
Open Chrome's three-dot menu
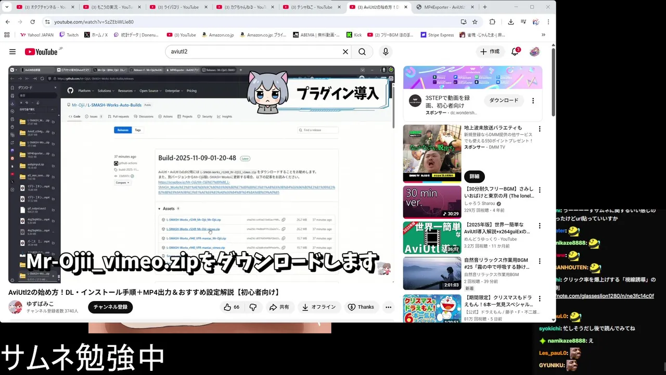(548, 22)
